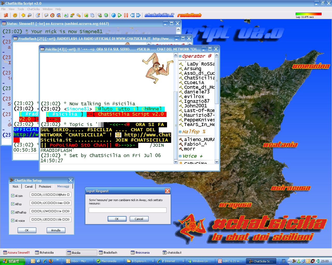Image resolution: width=332 pixels, height=265 pixels.
Task: Click the orange gear options toolbar icon
Action: (15, 15)
